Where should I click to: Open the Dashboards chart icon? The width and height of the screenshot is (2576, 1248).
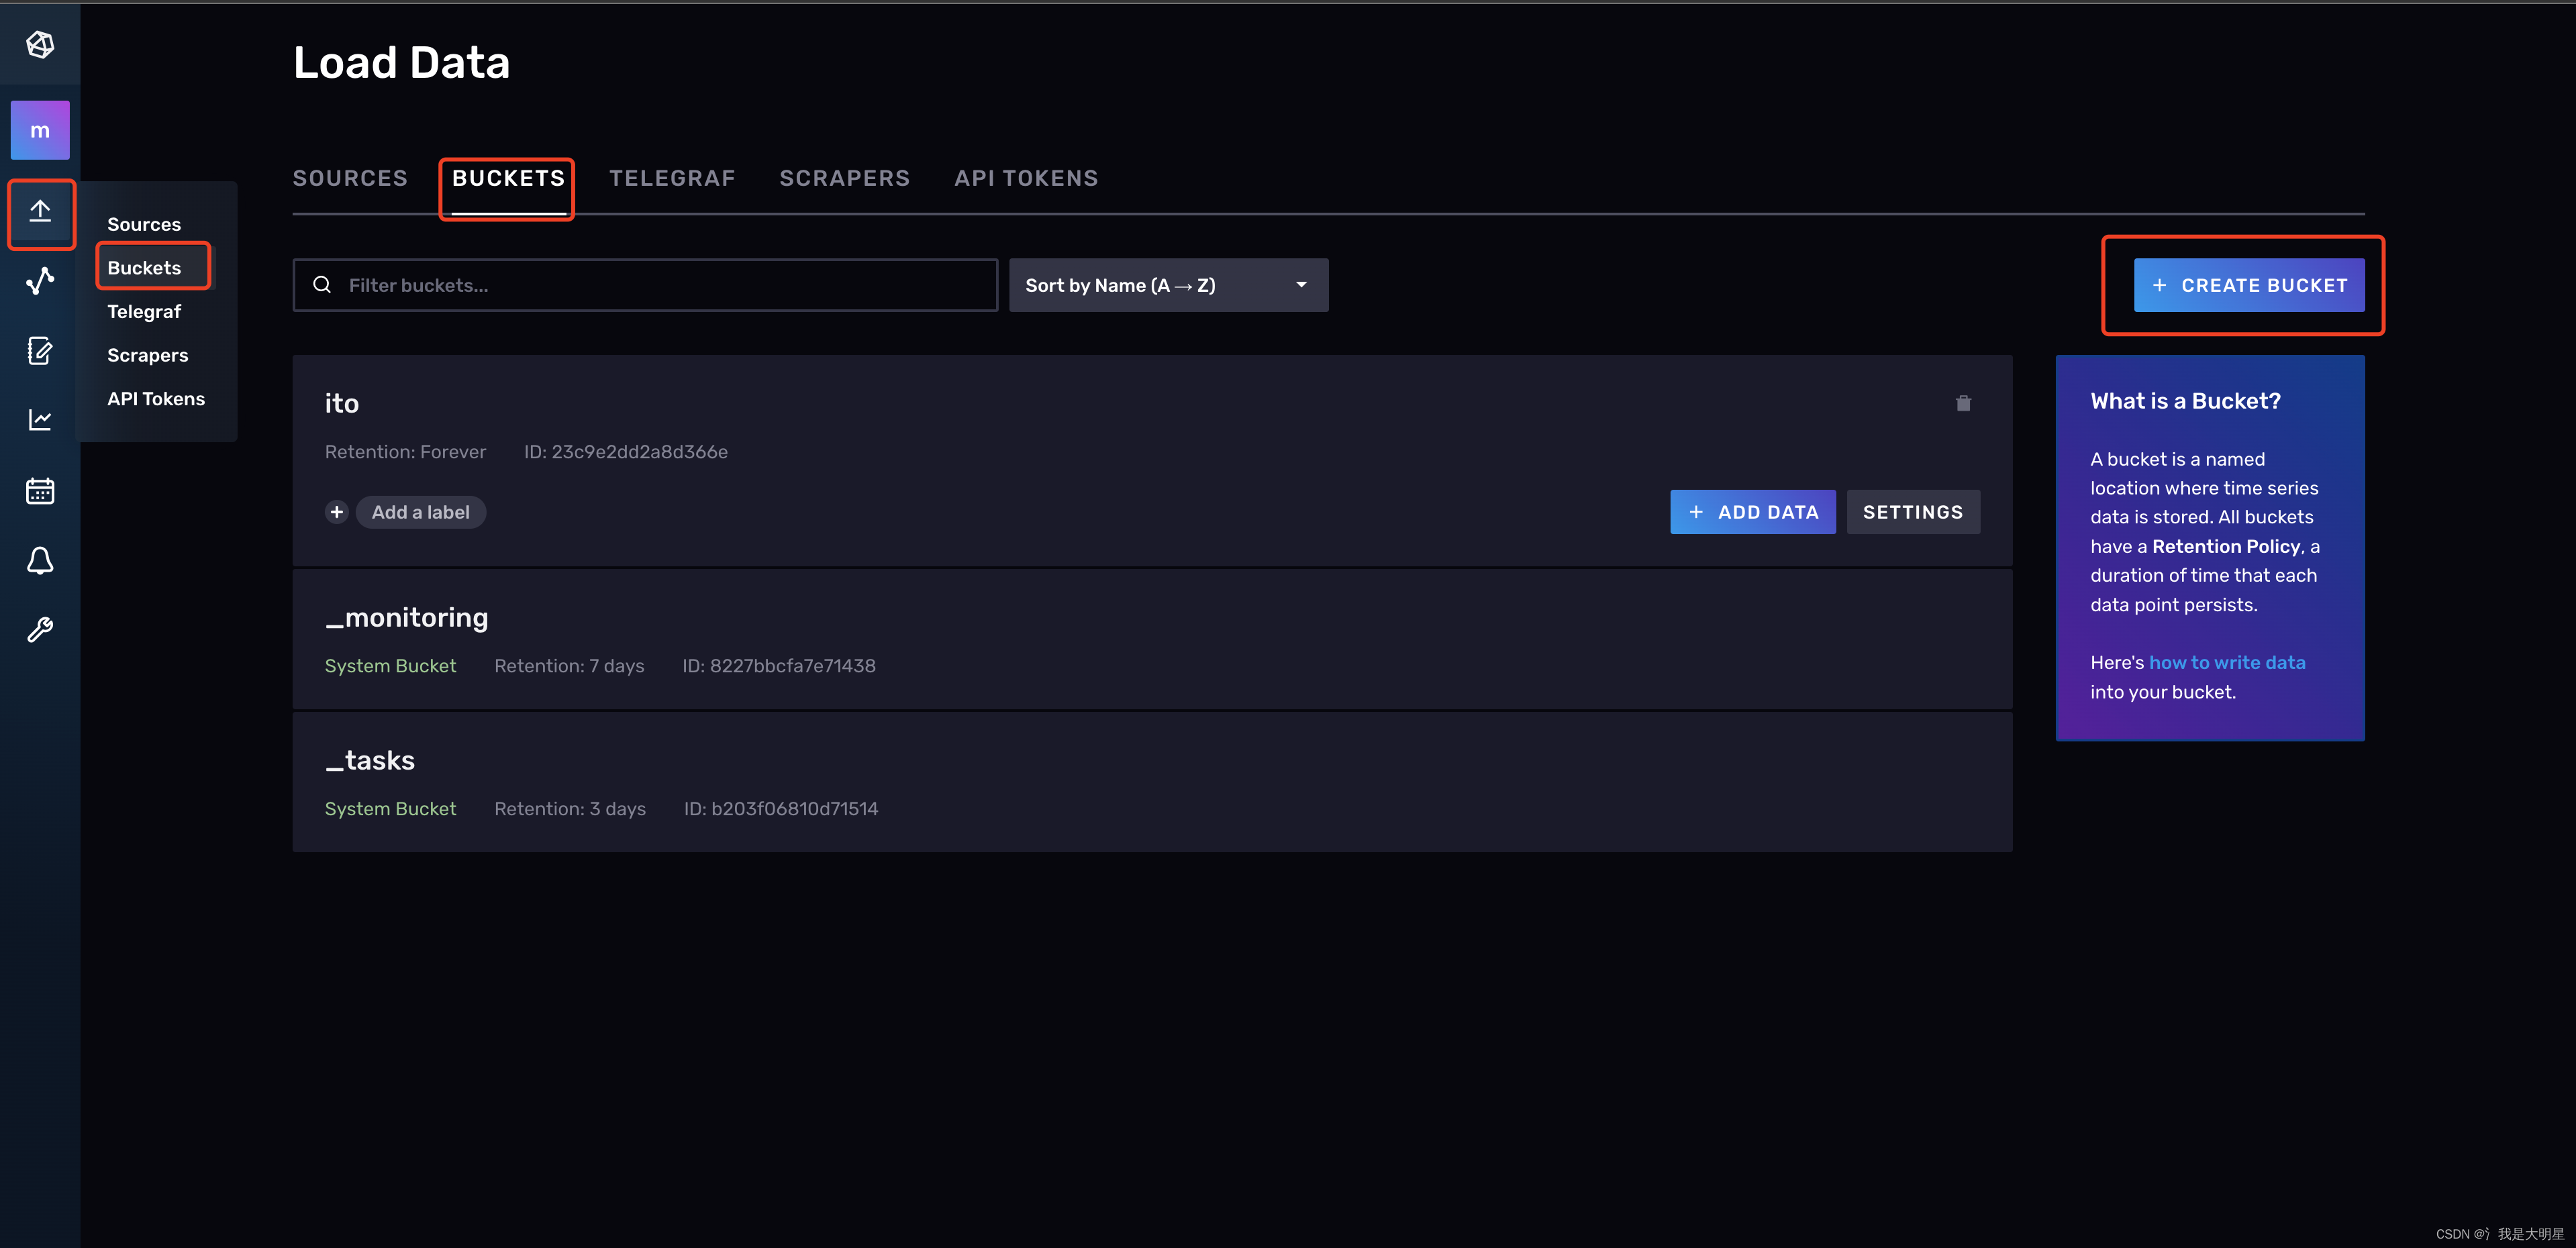click(x=40, y=419)
